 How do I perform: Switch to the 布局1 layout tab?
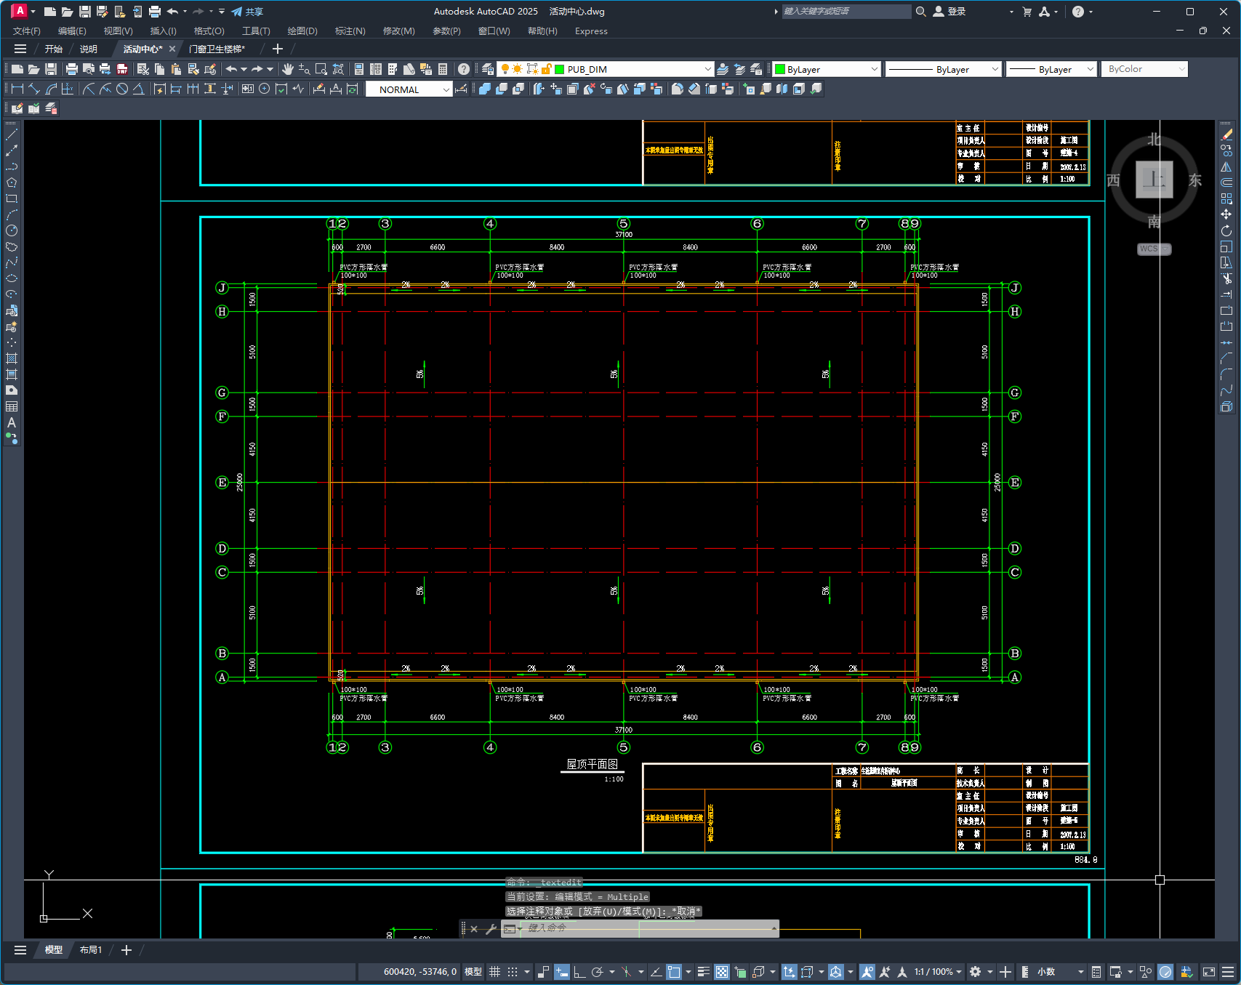pos(91,950)
